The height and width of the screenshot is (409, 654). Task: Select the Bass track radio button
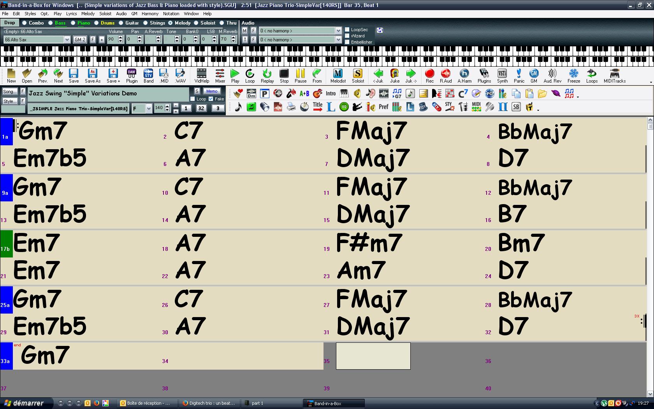(51, 23)
